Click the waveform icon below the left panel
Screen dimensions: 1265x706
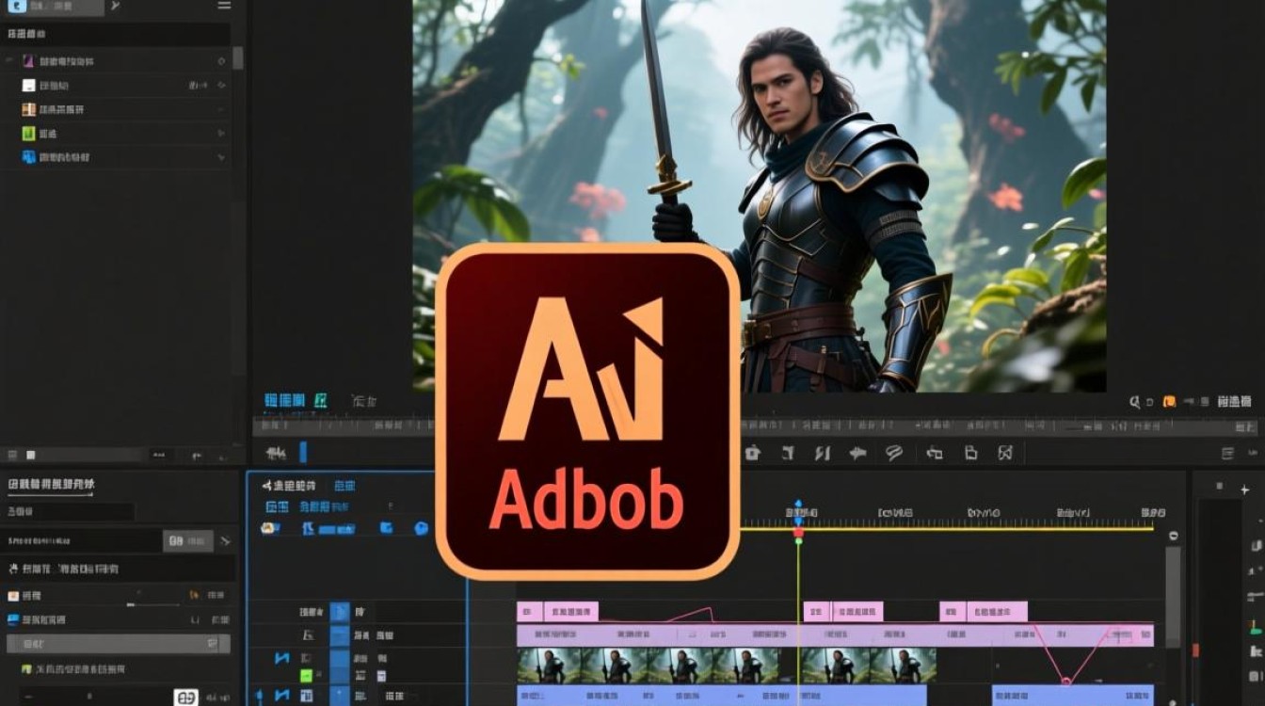click(x=276, y=453)
